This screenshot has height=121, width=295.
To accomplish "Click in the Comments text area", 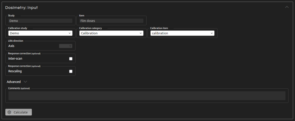I will pos(147,96).
